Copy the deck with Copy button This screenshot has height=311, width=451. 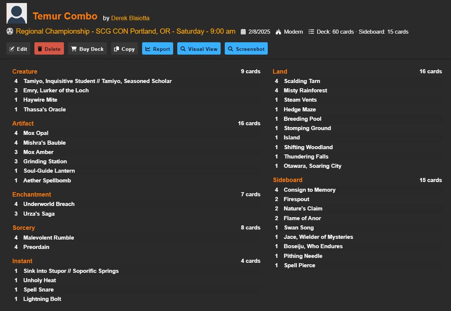click(x=124, y=49)
